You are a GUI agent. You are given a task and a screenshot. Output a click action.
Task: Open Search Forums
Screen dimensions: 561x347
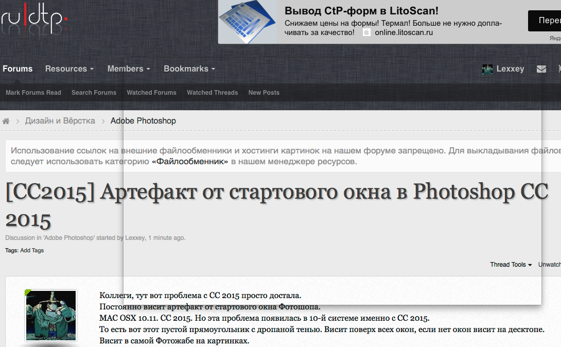click(94, 93)
